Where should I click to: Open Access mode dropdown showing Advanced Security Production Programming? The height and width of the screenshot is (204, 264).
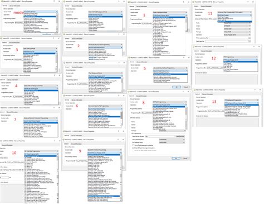[x=41, y=118]
